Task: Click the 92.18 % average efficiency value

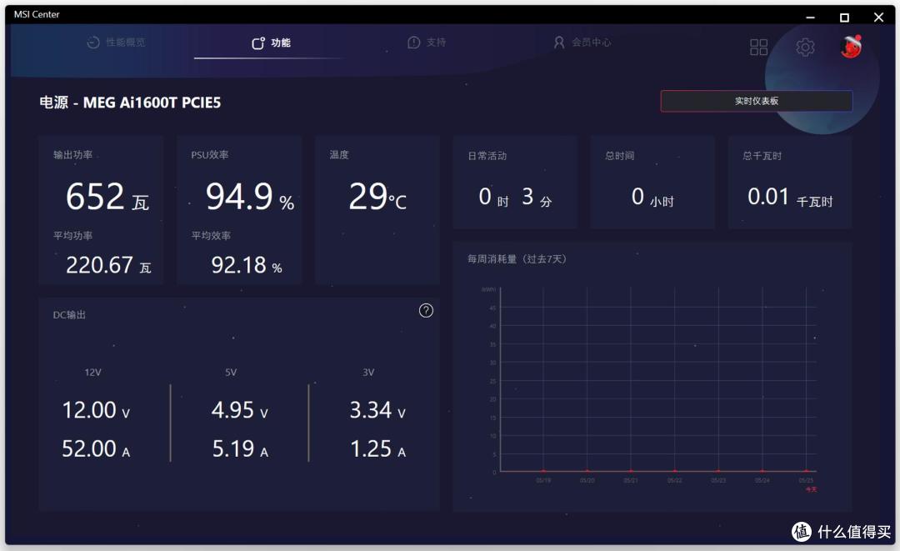Action: click(247, 265)
